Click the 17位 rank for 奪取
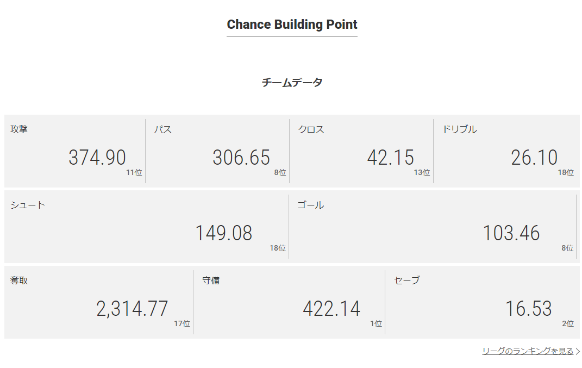The height and width of the screenshot is (368, 582). pos(182,323)
